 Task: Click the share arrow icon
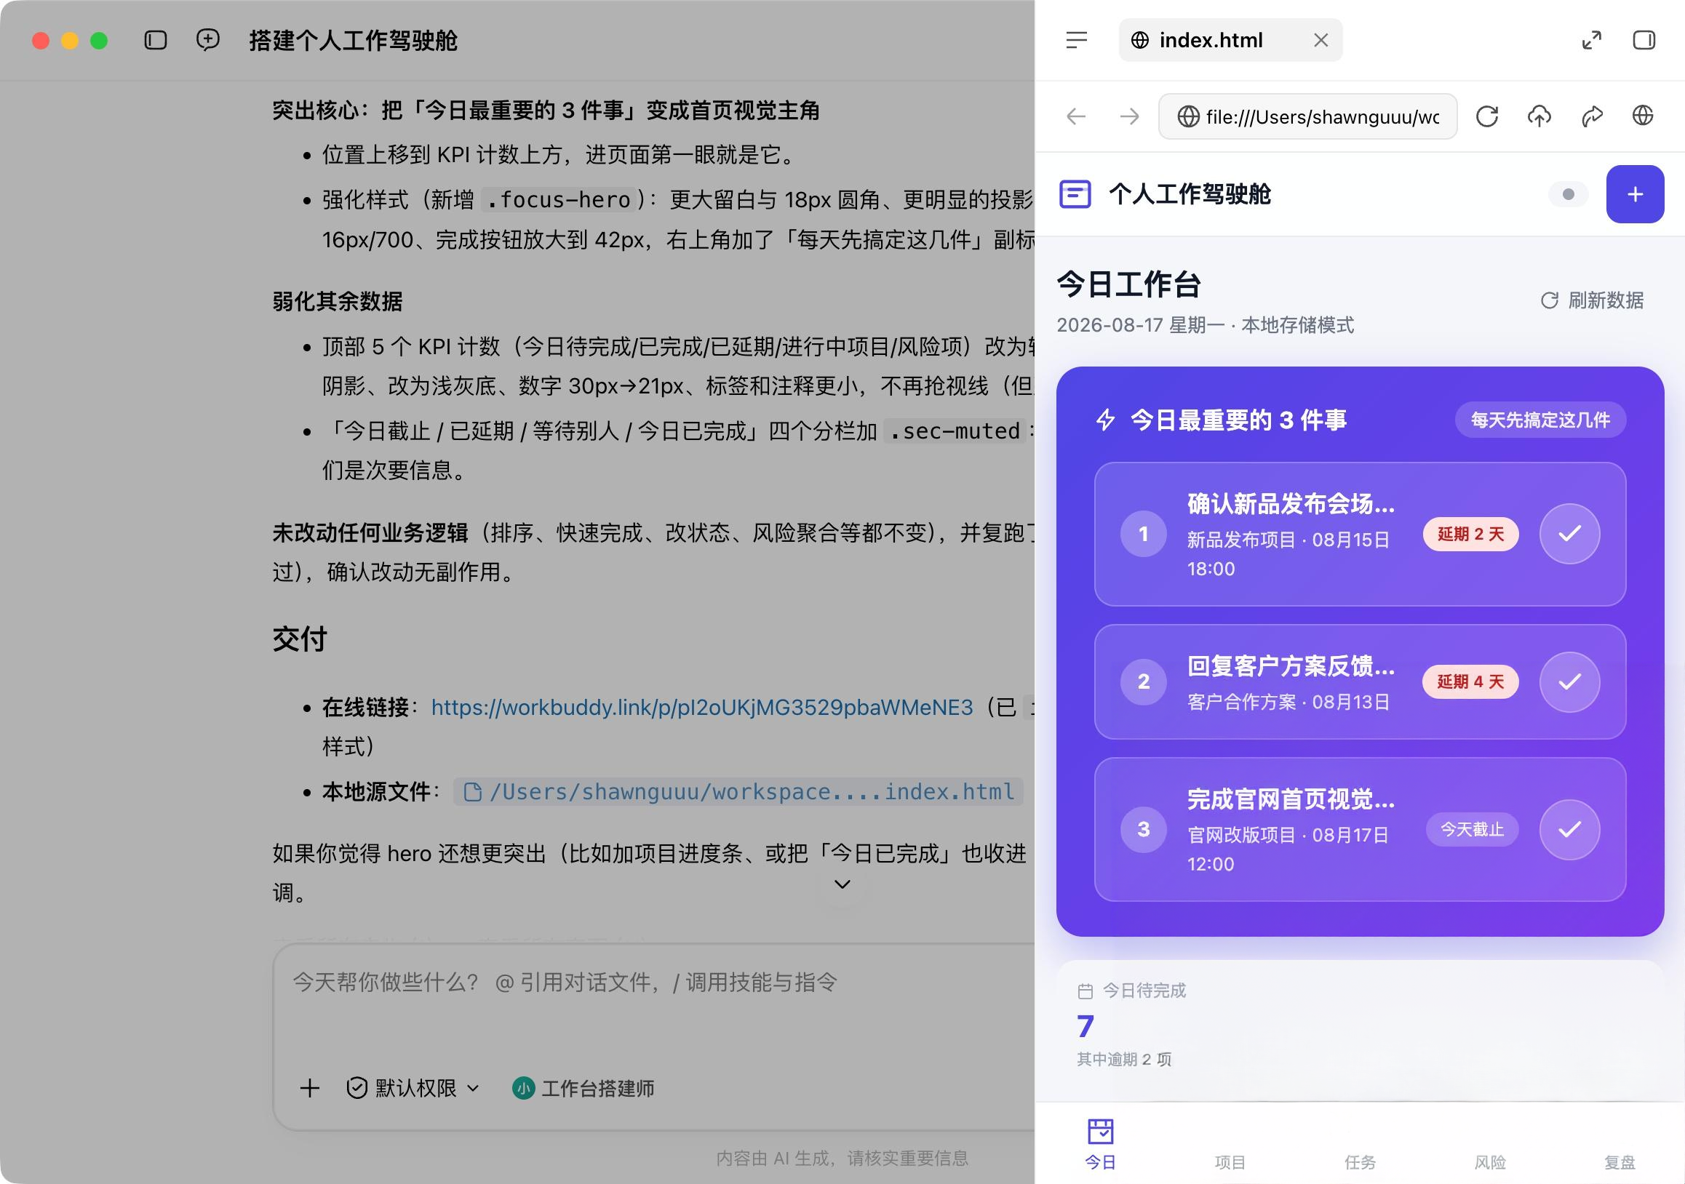(x=1591, y=116)
